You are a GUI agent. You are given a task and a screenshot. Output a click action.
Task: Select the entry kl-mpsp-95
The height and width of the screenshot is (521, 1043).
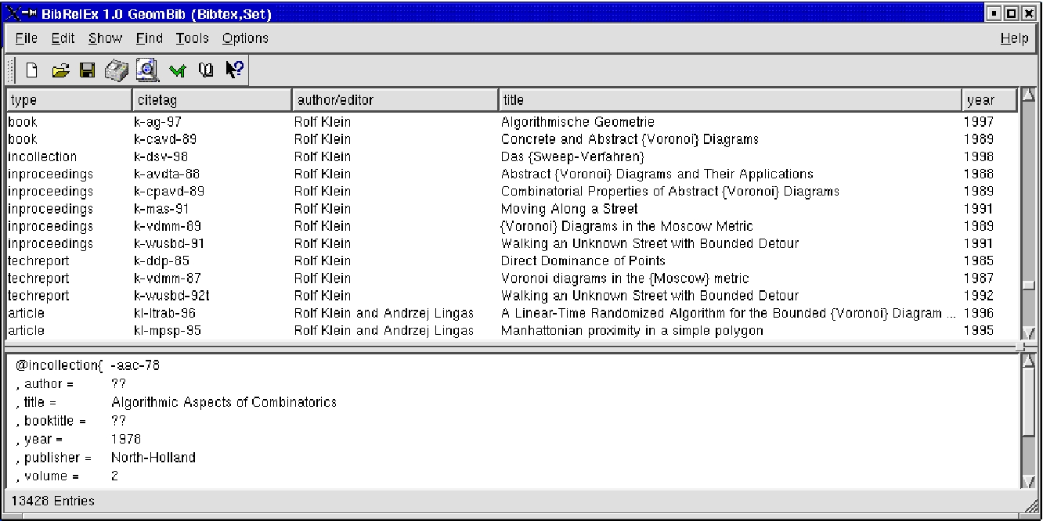512,330
